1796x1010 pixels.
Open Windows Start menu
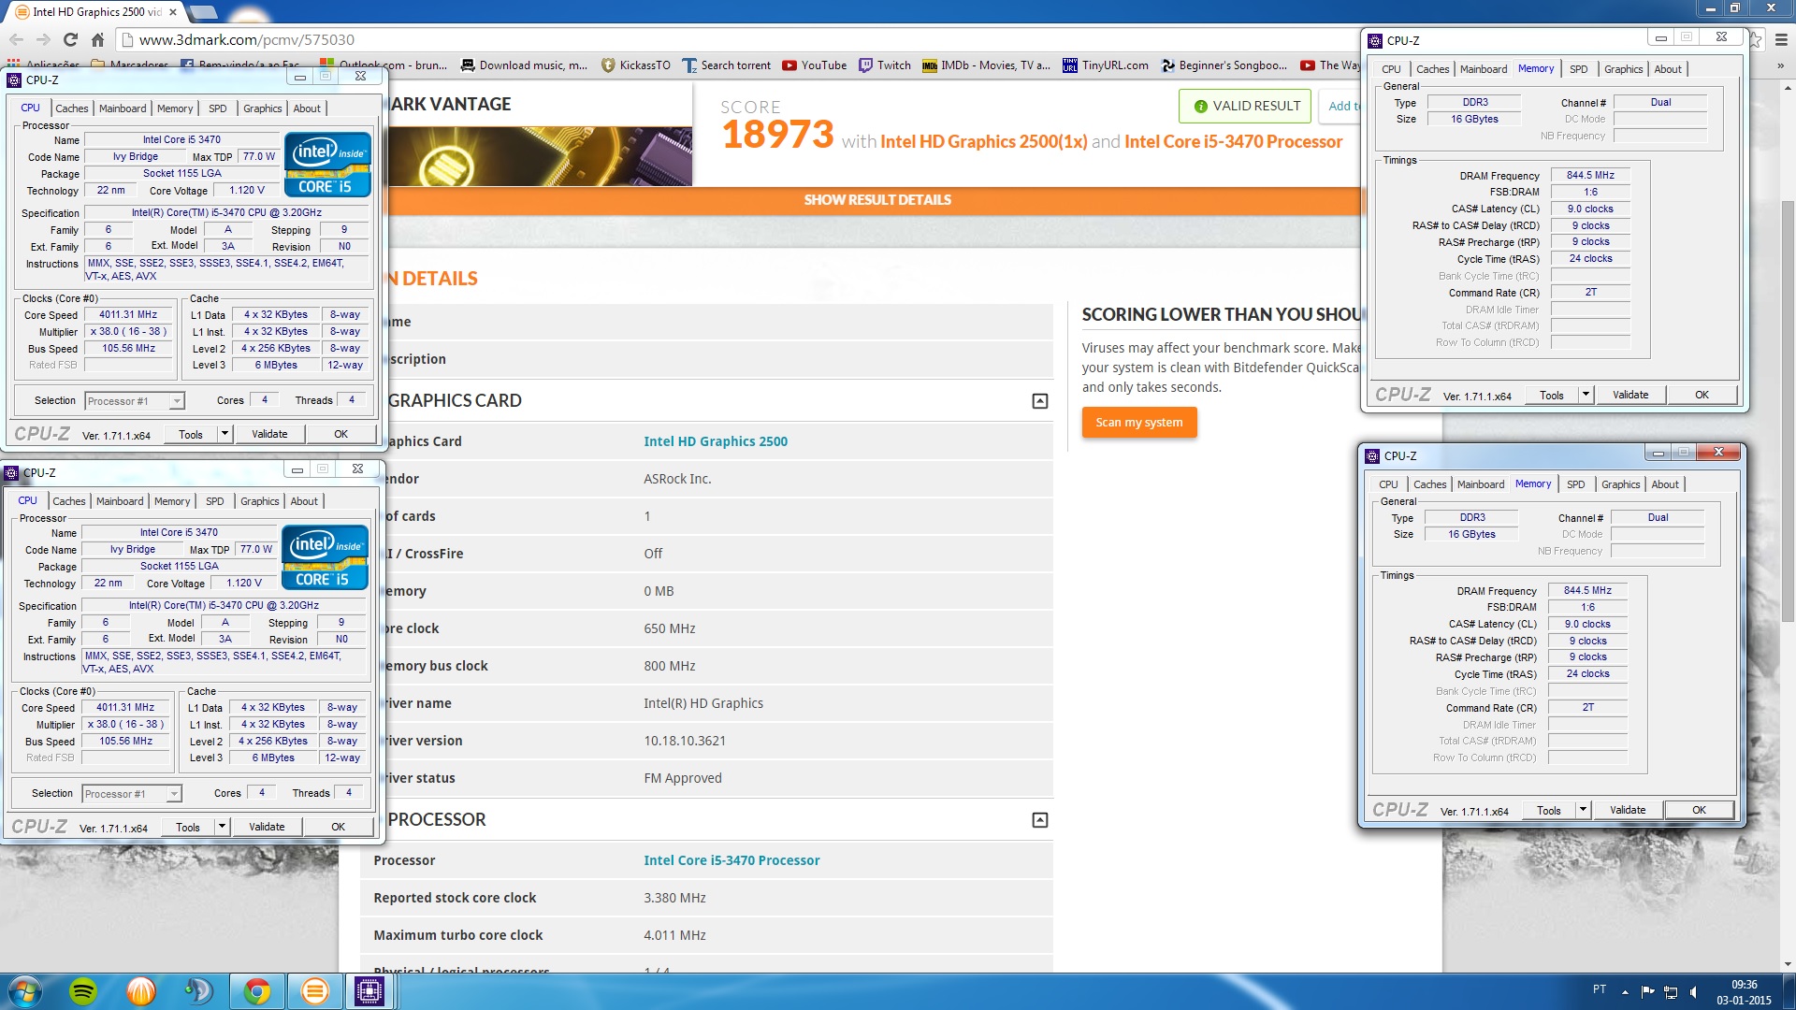25,991
